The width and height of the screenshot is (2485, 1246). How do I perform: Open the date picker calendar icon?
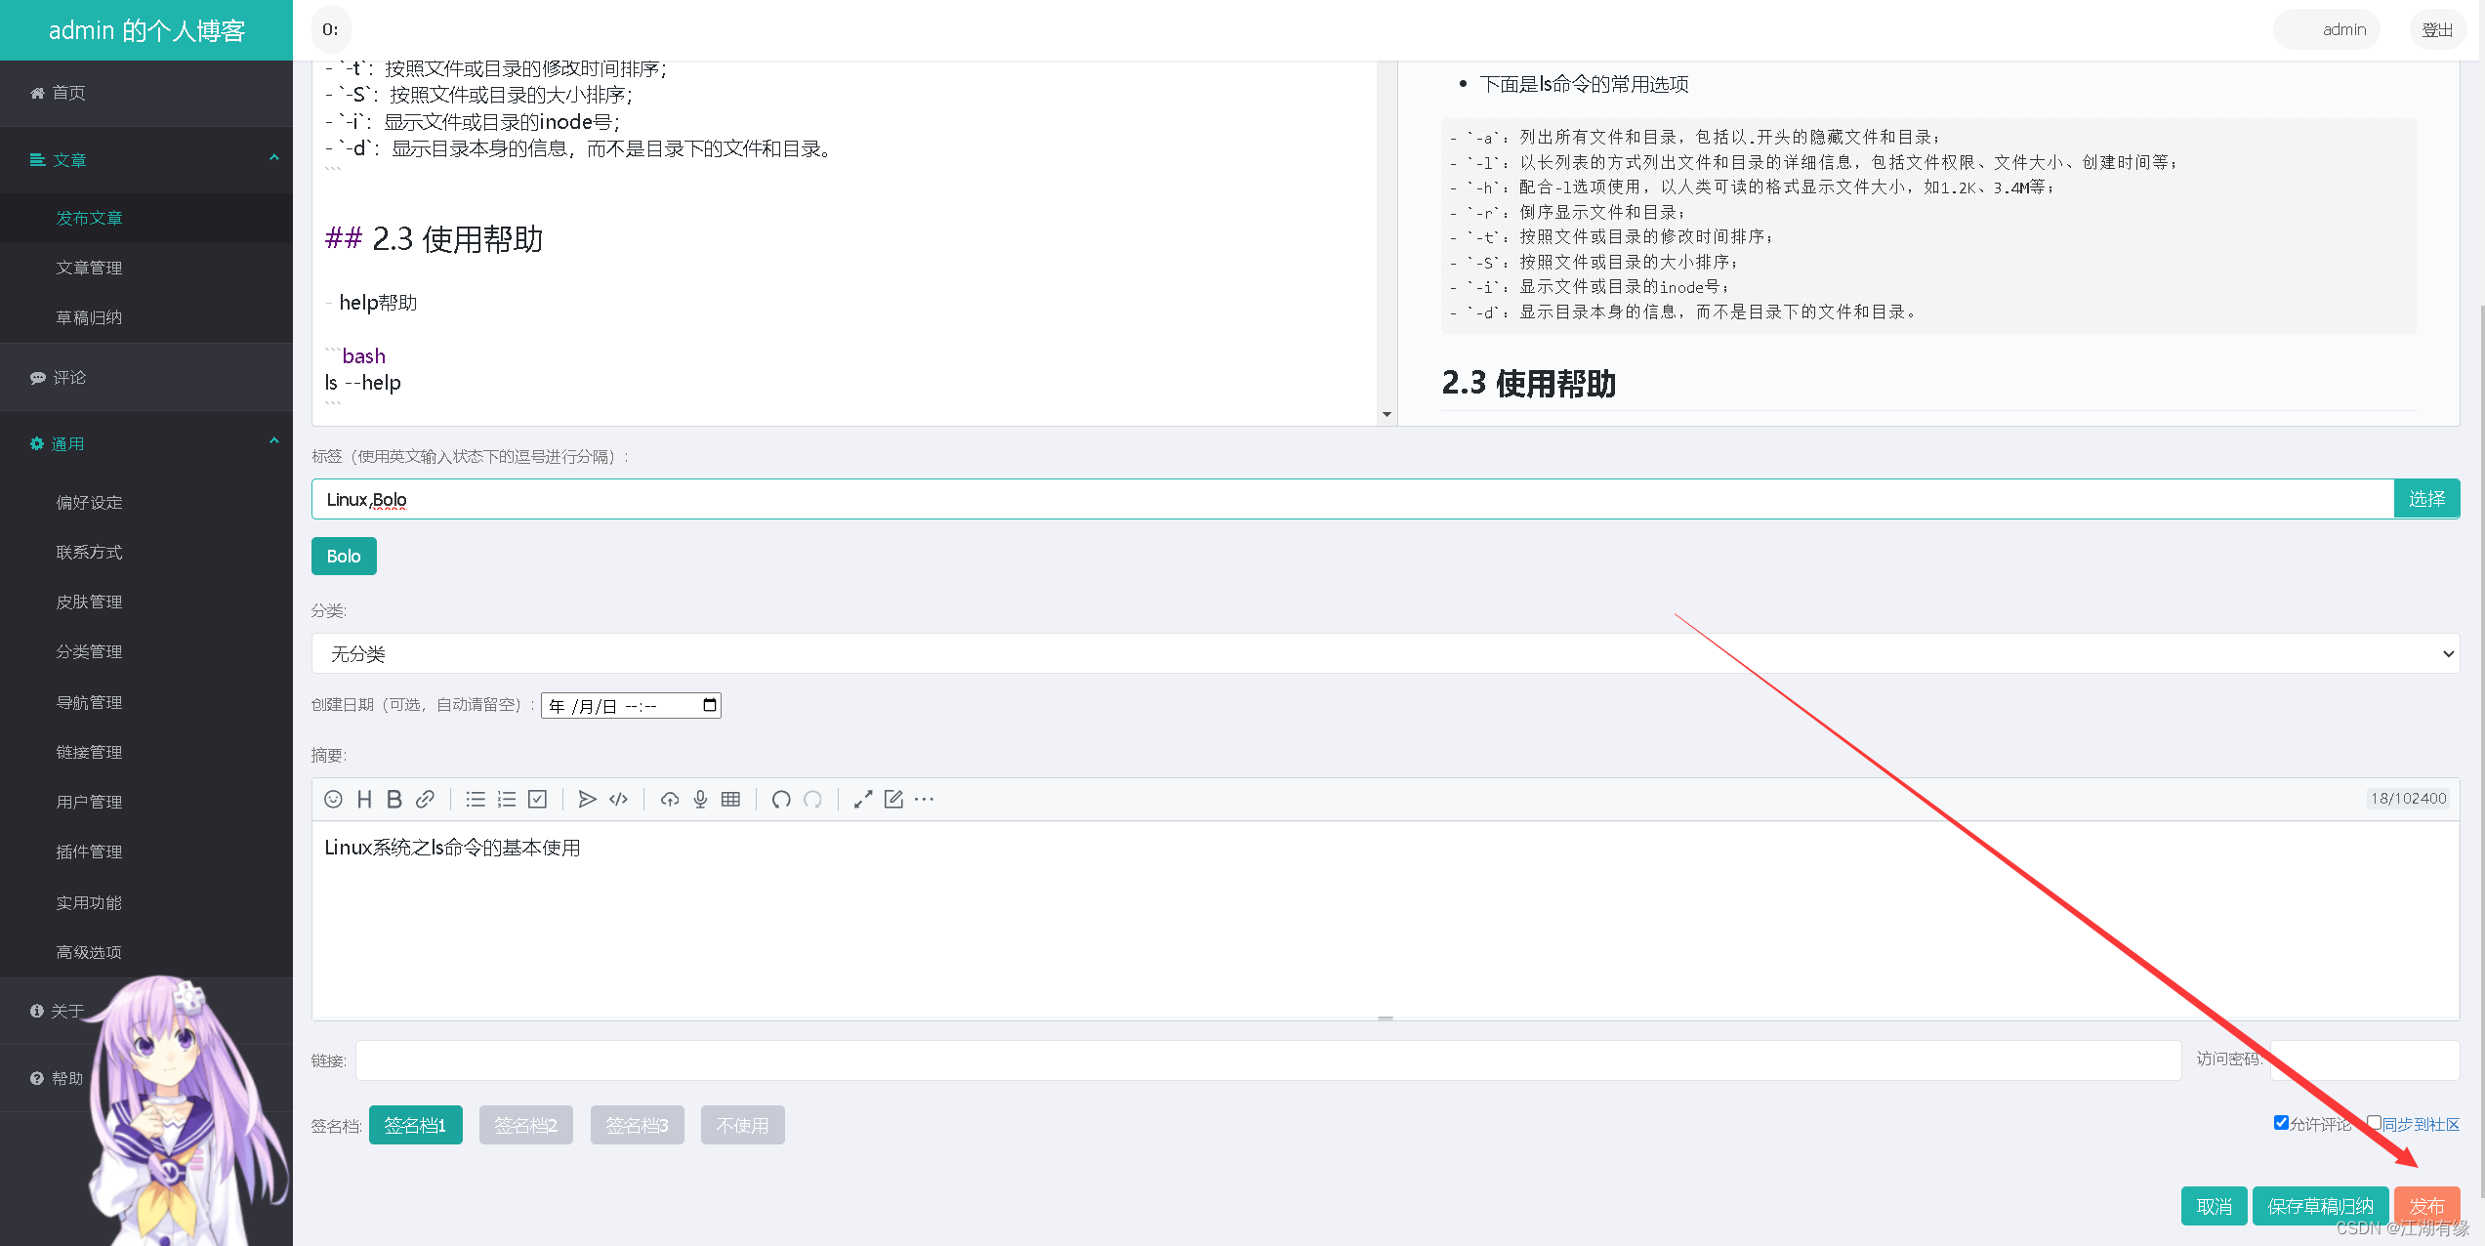point(710,705)
